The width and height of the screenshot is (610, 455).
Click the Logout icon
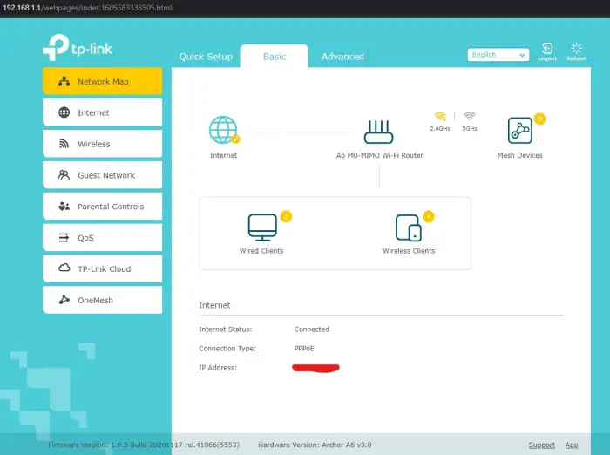(x=547, y=51)
